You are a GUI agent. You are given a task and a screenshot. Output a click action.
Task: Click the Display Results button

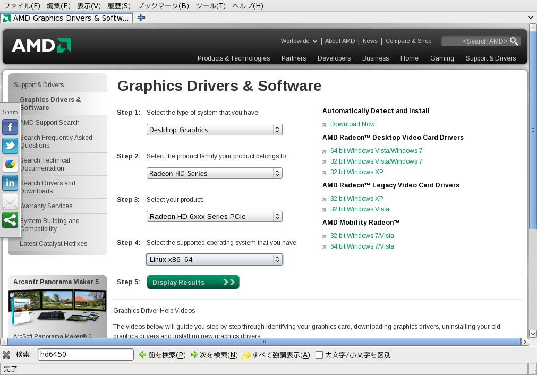pyautogui.click(x=193, y=282)
